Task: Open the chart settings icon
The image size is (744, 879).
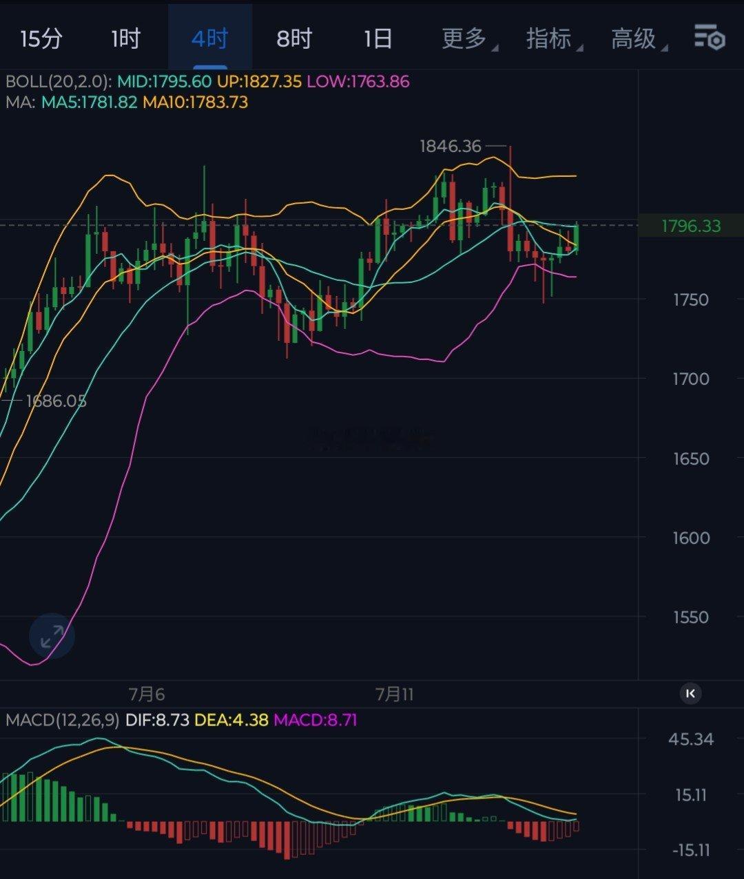Action: (x=710, y=37)
